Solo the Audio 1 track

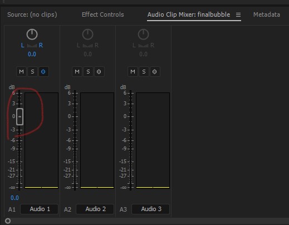click(32, 72)
